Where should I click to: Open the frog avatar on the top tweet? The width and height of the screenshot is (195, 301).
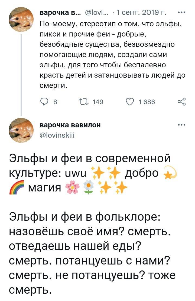click(x=21, y=19)
